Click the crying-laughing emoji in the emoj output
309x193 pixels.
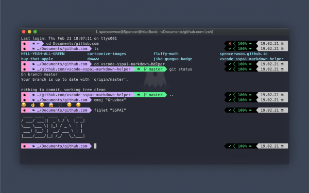24,105
